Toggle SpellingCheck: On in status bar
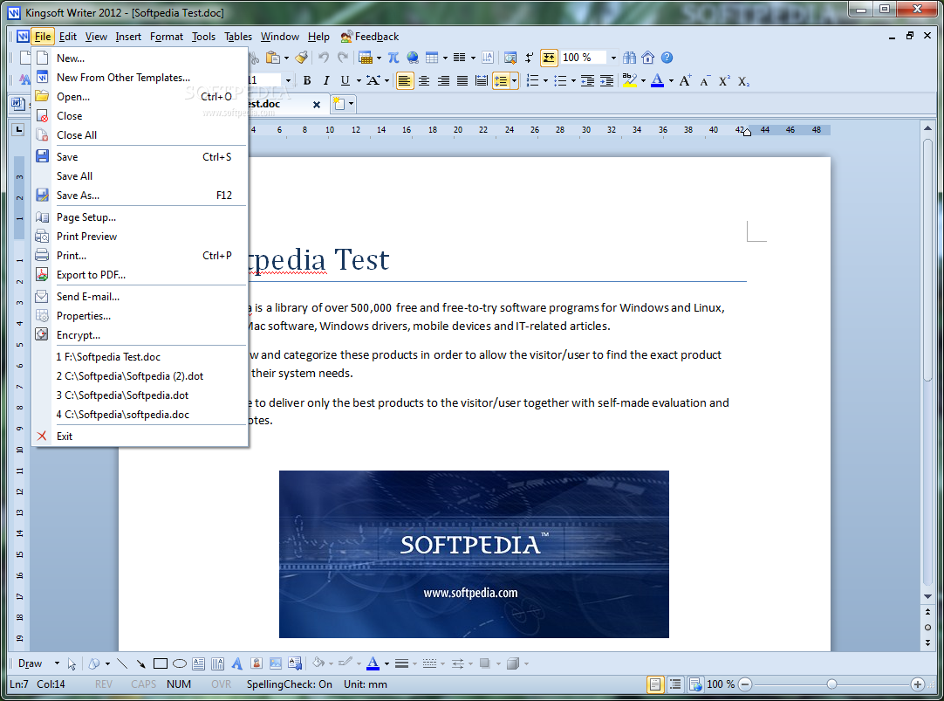The width and height of the screenshot is (944, 701). point(289,684)
